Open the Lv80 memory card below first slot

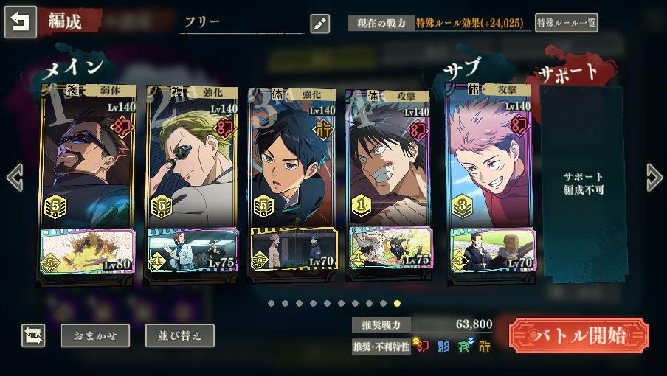pyautogui.click(x=88, y=251)
